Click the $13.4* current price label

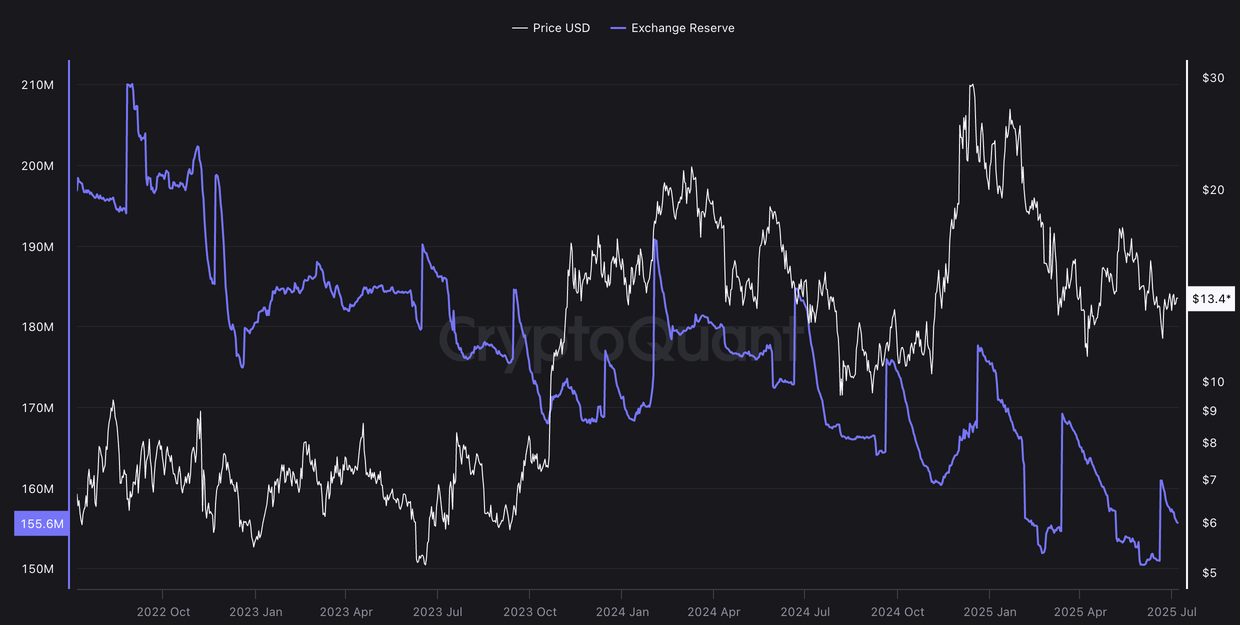pos(1211,298)
